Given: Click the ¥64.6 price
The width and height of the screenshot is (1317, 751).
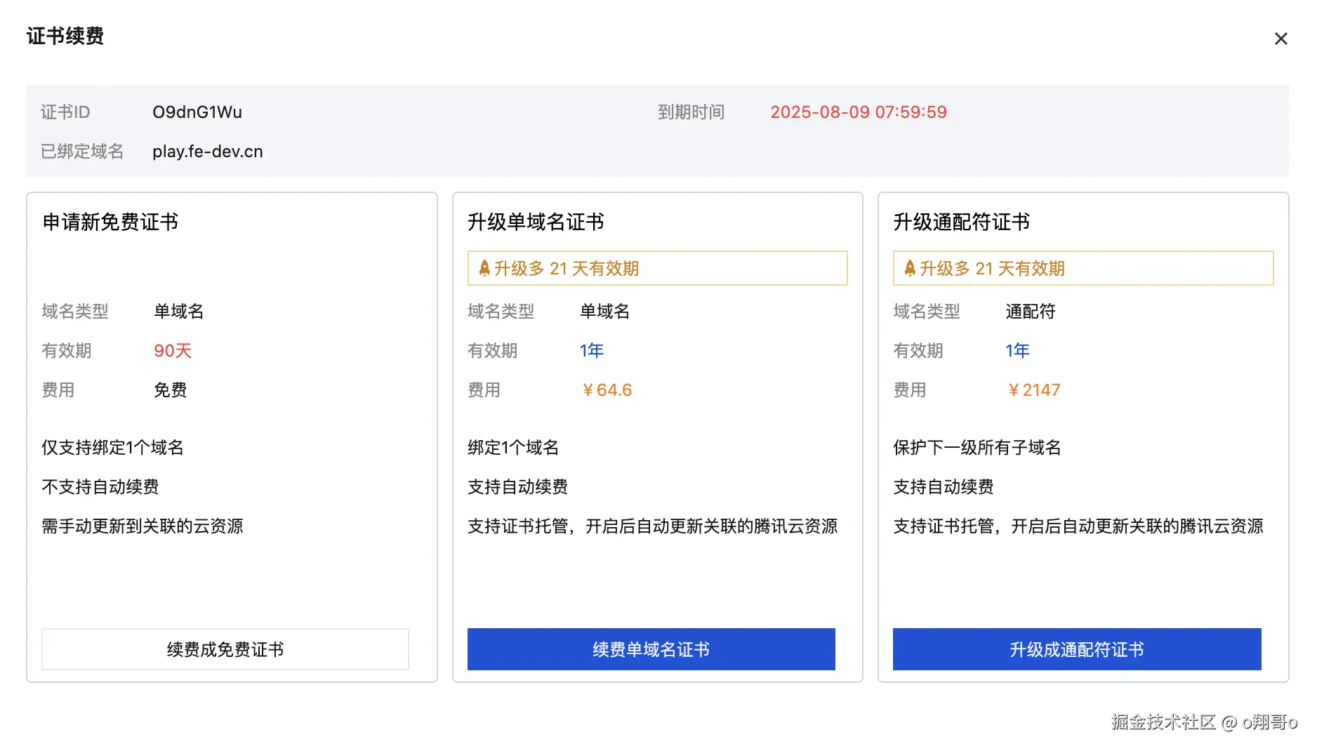Looking at the screenshot, I should pos(607,390).
